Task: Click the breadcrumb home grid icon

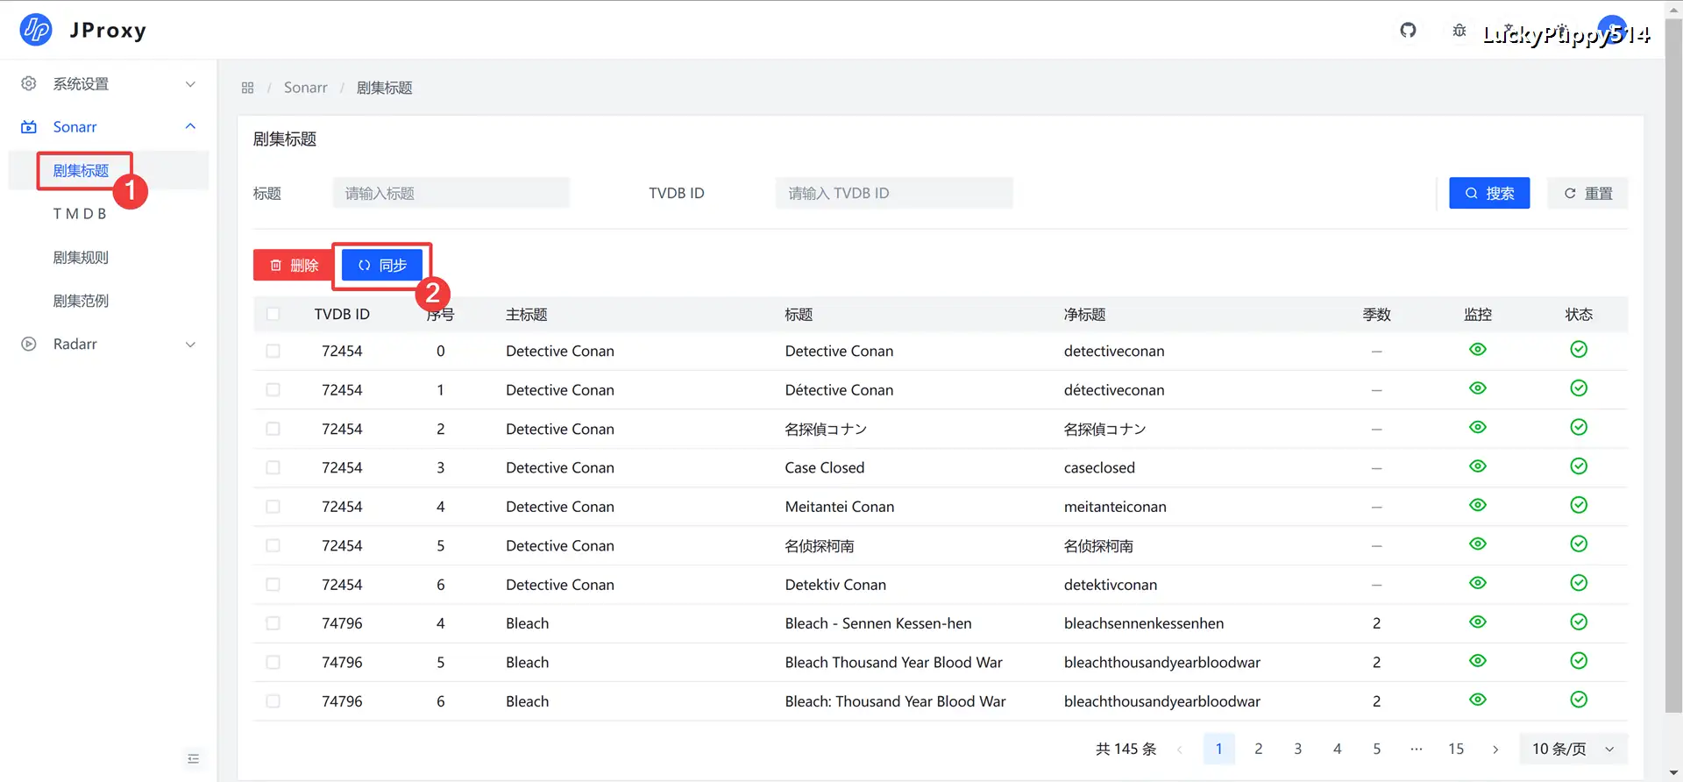Action: 247,88
